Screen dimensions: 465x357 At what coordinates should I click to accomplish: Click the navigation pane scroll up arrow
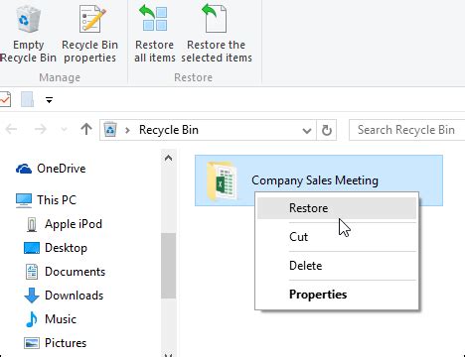pyautogui.click(x=168, y=159)
